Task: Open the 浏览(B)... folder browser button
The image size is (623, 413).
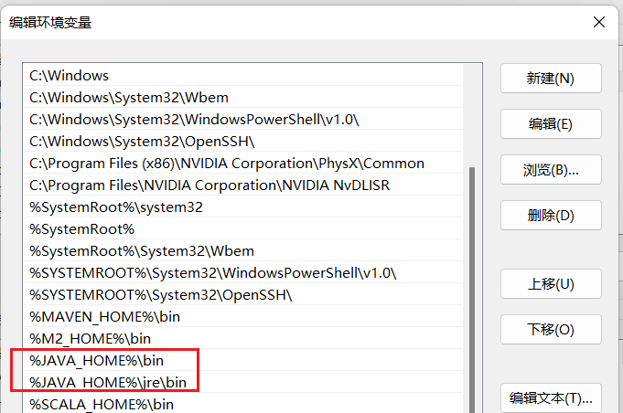Action: point(551,169)
